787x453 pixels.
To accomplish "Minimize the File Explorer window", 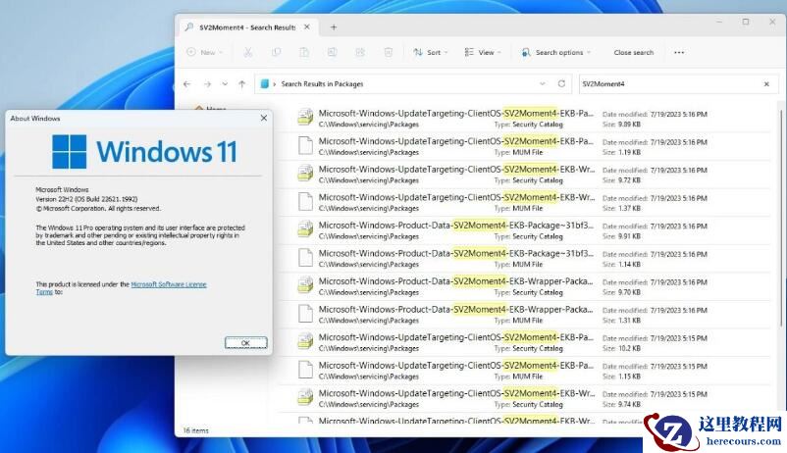I will click(719, 22).
